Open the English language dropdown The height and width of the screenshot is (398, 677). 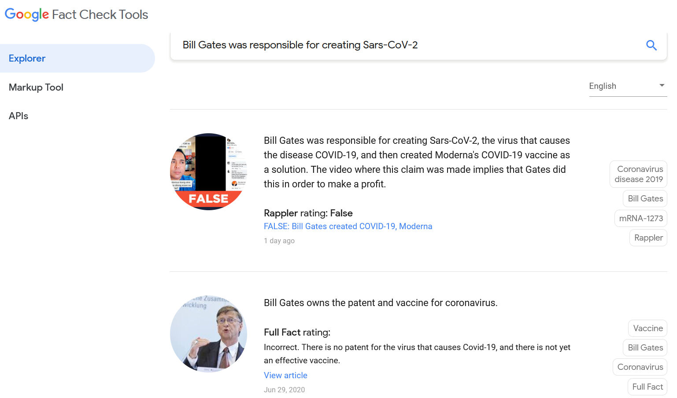point(627,86)
